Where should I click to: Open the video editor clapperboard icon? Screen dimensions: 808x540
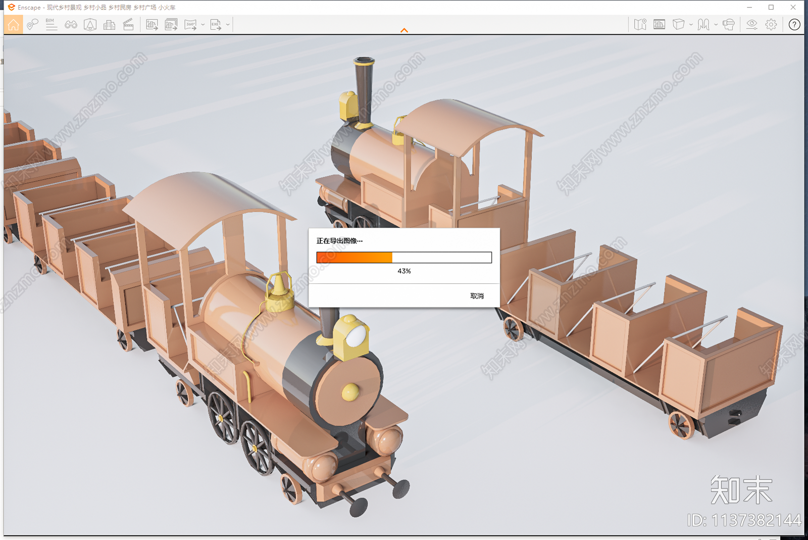point(128,24)
